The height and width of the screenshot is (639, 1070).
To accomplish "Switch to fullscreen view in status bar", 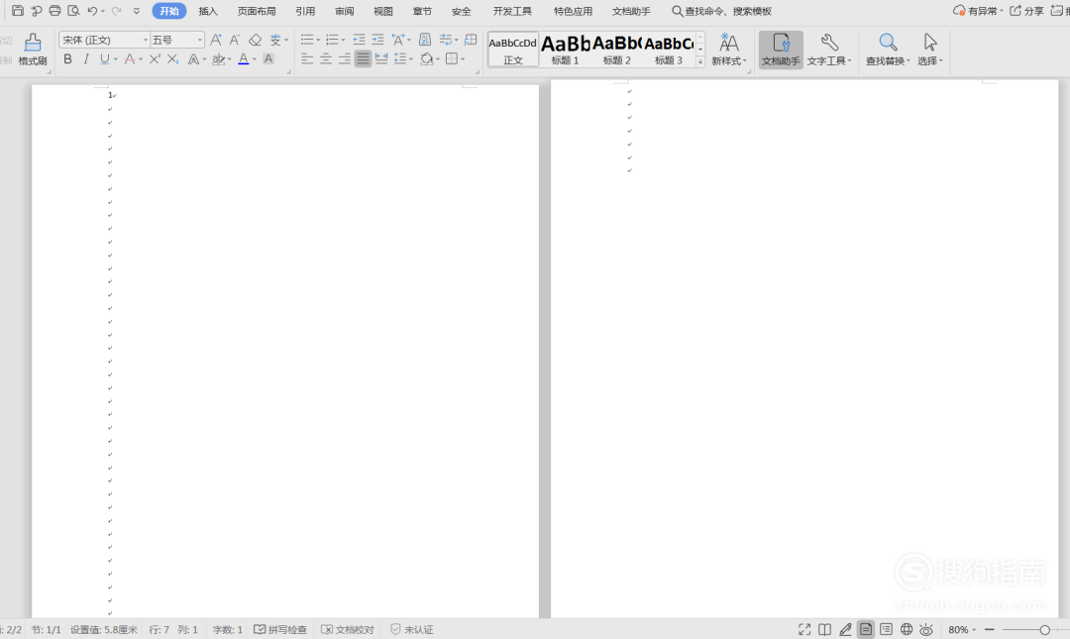I will click(x=804, y=629).
